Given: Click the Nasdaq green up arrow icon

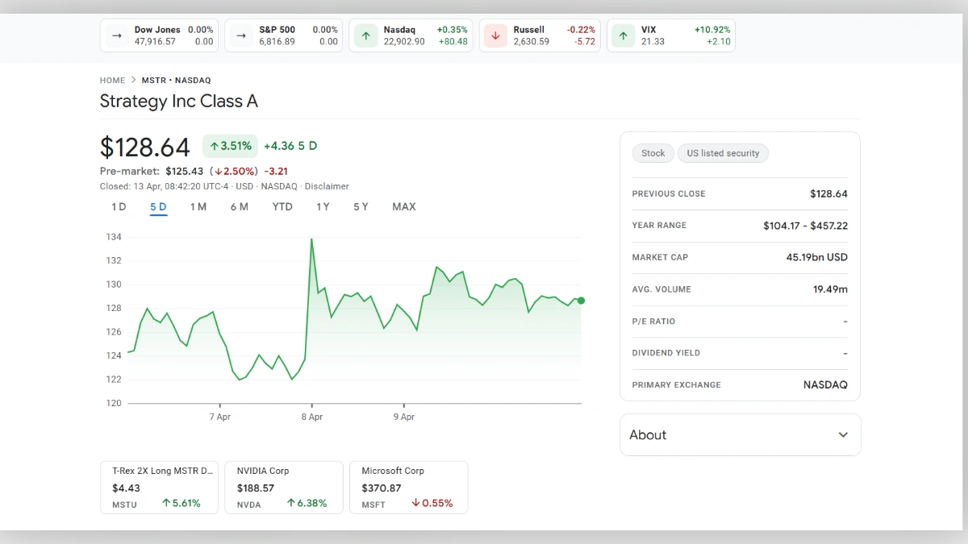Looking at the screenshot, I should [x=365, y=35].
